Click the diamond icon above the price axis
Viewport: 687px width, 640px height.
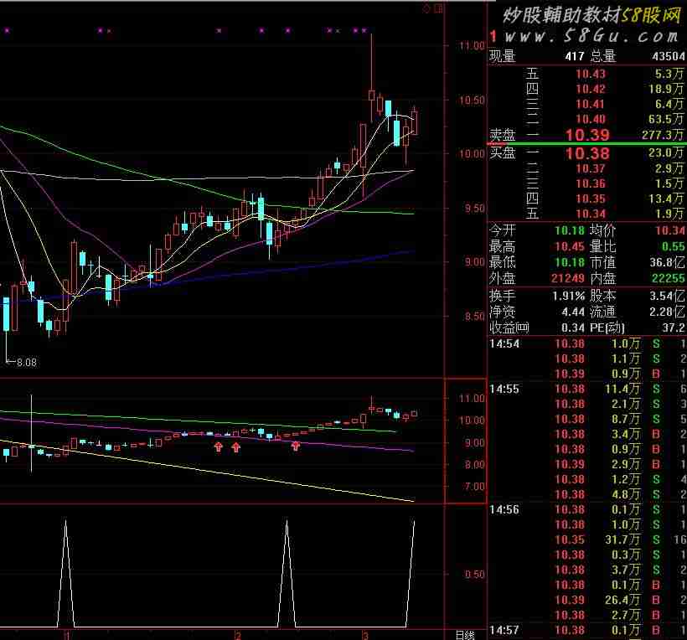pyautogui.click(x=427, y=8)
